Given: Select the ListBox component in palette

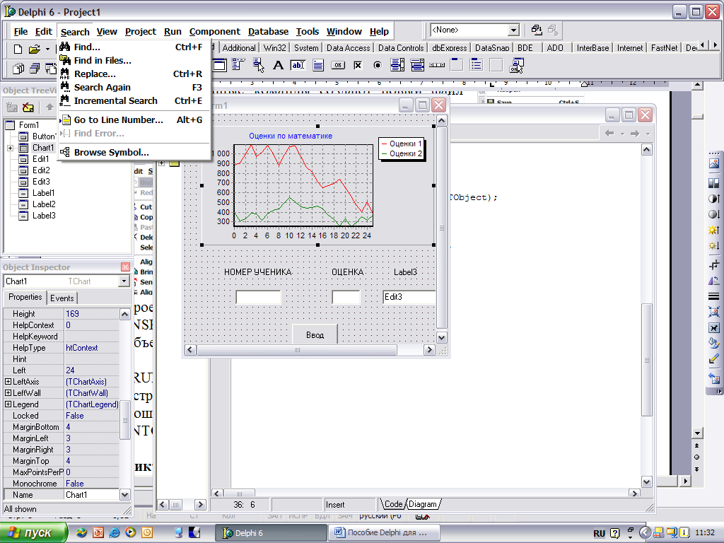Looking at the screenshot, I should [x=397, y=65].
